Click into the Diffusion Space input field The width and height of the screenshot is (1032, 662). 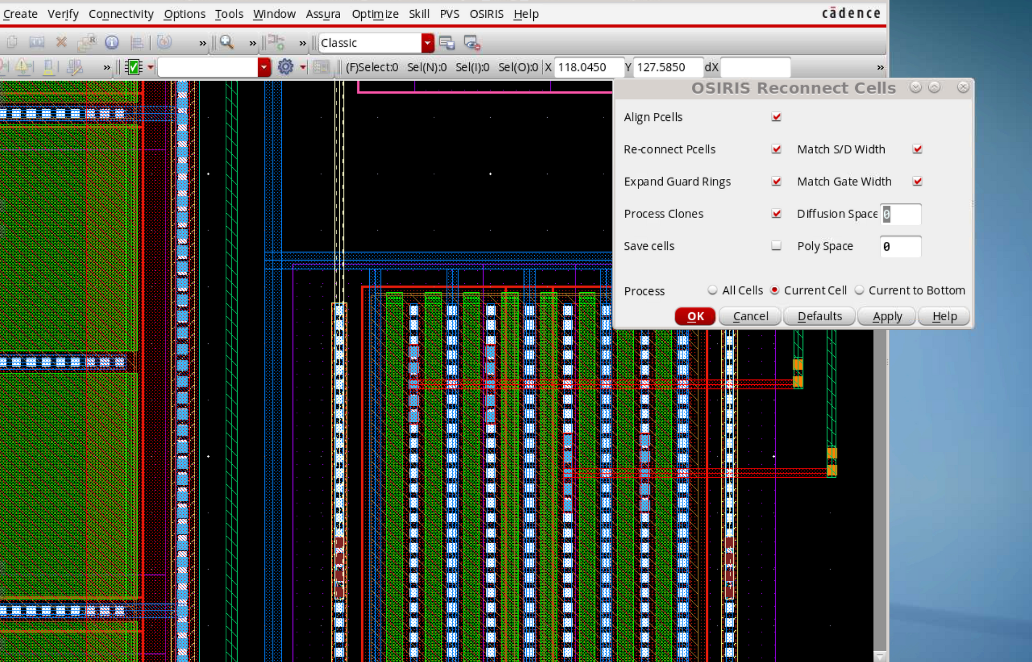pyautogui.click(x=900, y=214)
